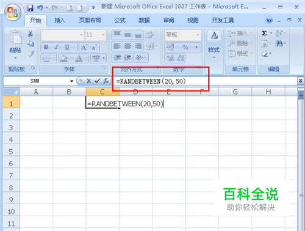This screenshot has width=305, height=231.
Task: Open font name dropdown
Action: [x=81, y=35]
